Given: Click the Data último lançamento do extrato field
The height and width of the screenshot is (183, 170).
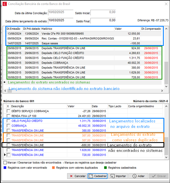Looking at the screenshot, I should pos(61,21).
